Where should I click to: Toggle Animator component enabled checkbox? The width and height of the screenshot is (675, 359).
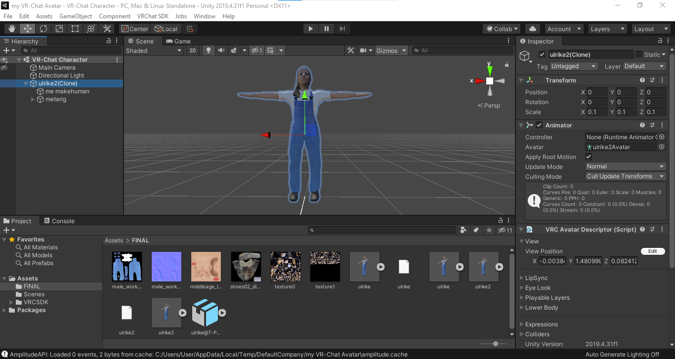coord(539,125)
